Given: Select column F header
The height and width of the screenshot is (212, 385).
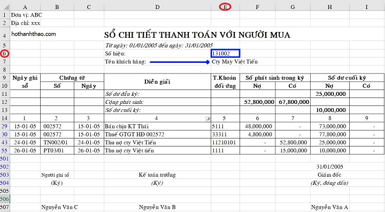Looking at the screenshot, I should [257, 7].
